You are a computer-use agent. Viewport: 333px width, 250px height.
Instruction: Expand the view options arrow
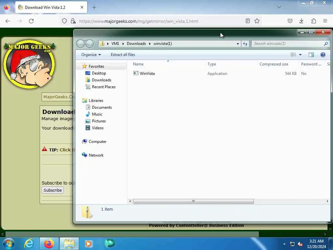[x=300, y=55]
